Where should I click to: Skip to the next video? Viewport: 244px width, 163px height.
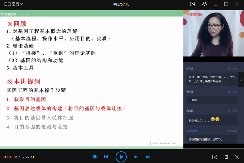136,157
